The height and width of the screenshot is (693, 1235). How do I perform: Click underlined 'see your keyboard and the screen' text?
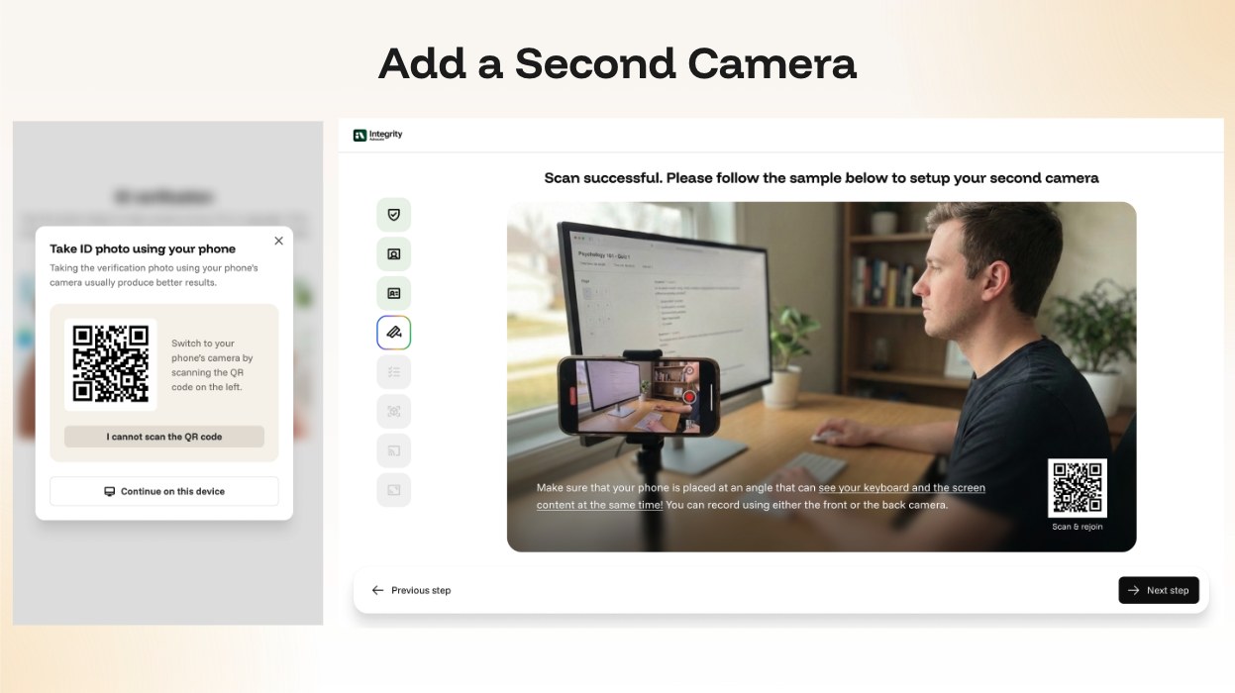click(x=902, y=488)
